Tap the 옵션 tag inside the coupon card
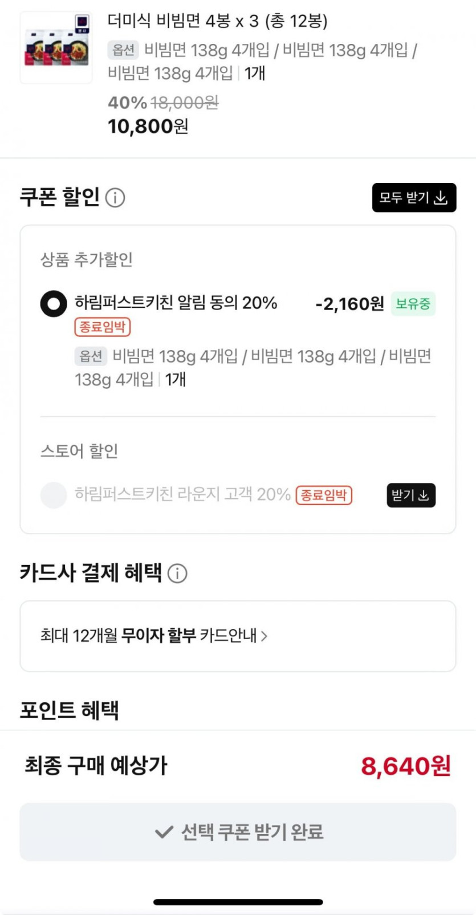 pyautogui.click(x=91, y=356)
